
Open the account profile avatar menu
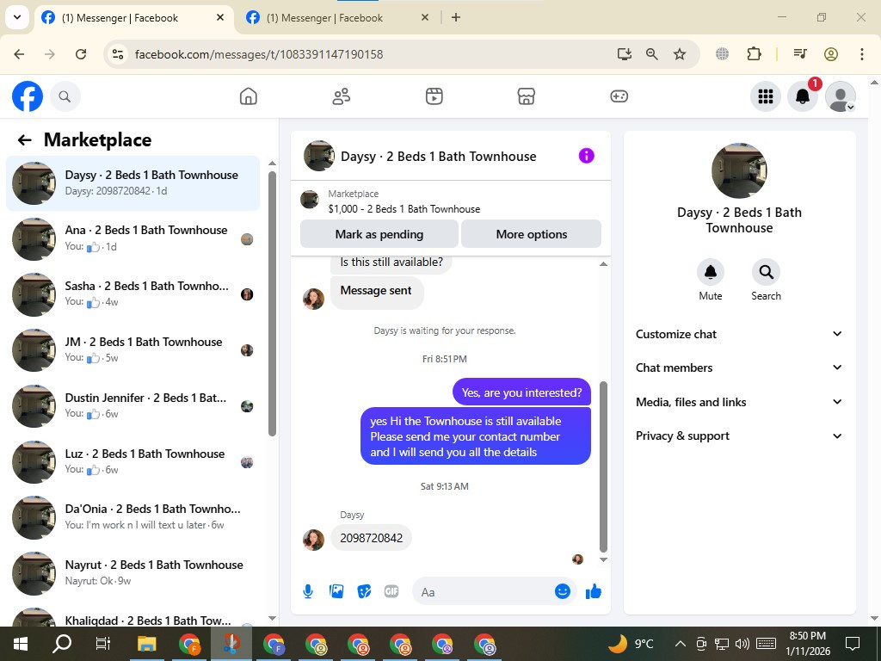(840, 96)
